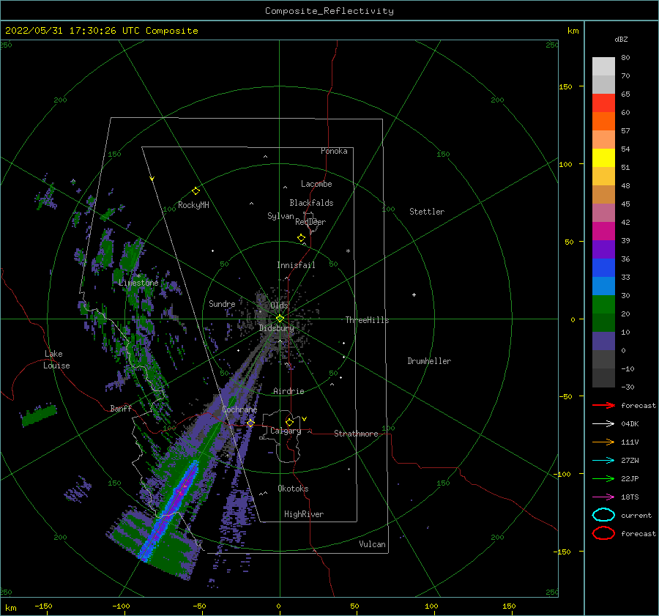
Task: Click the isolated green echo southwest of Banff
Action: pyautogui.click(x=39, y=415)
